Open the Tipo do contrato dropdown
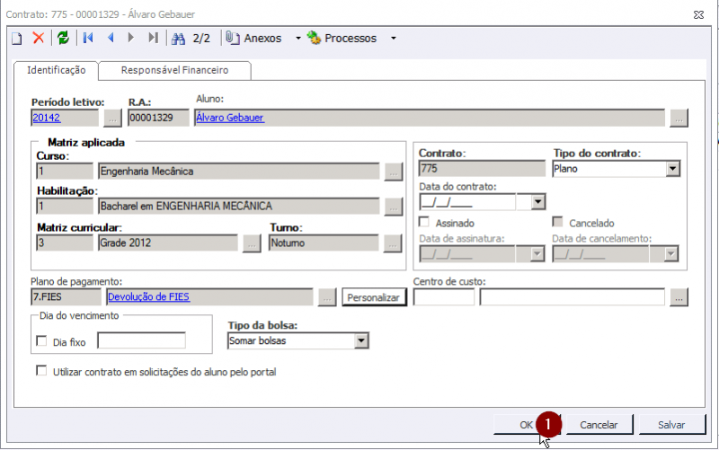Image resolution: width=719 pixels, height=450 pixels. [672, 169]
